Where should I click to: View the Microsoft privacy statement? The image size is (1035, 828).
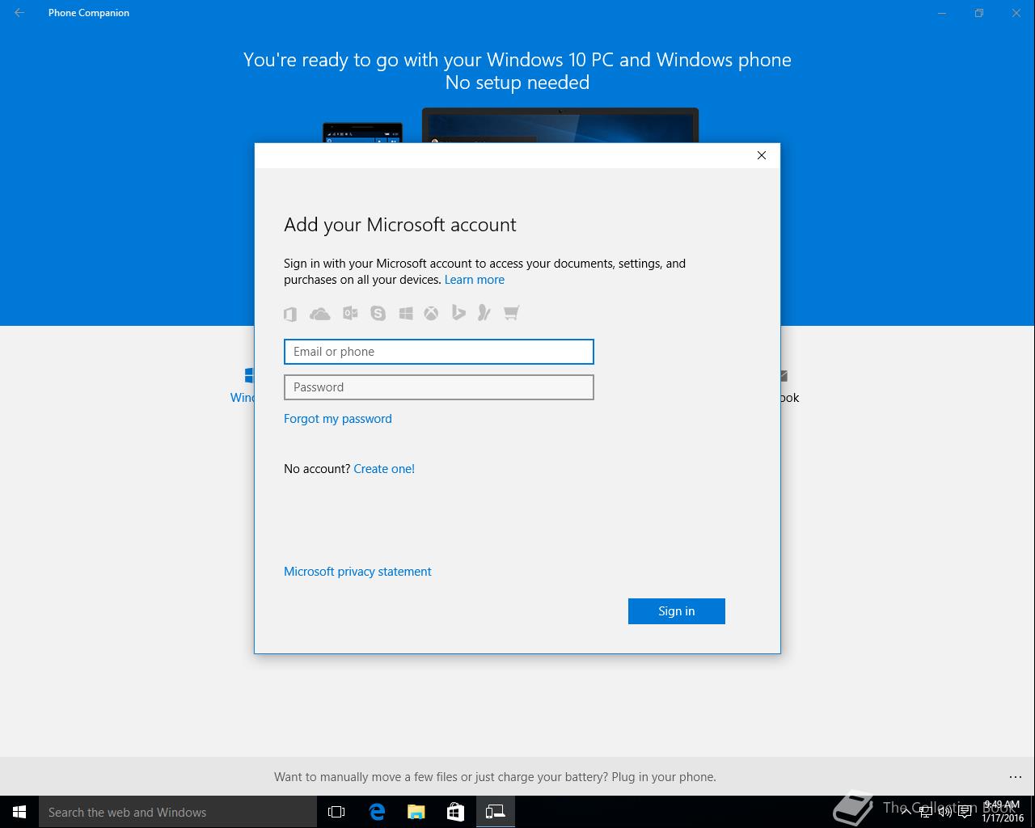click(357, 572)
